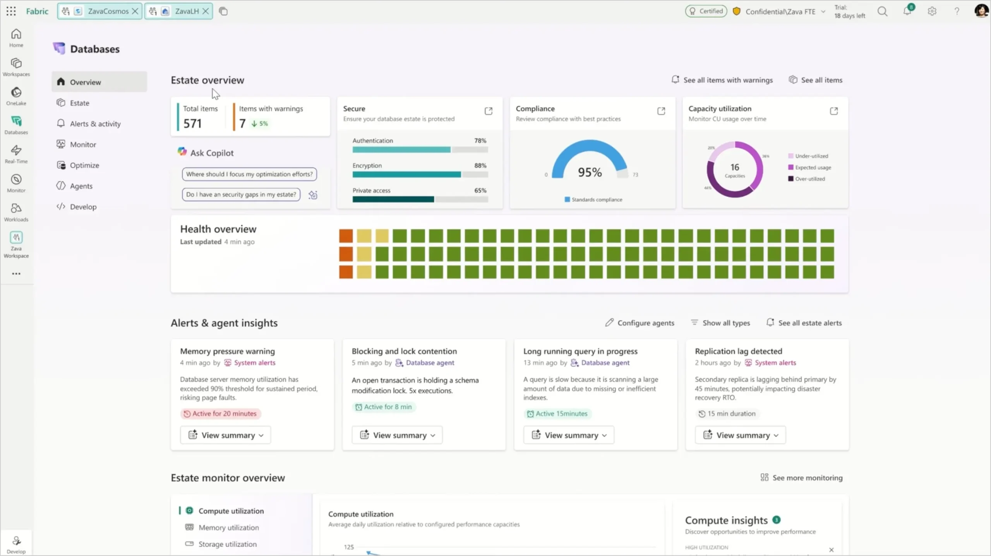
Task: Open See all estate alerts
Action: tap(804, 323)
